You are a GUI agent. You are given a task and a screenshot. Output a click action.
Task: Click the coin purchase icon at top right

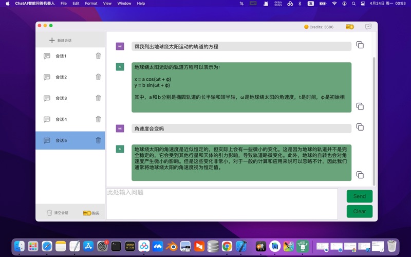[x=350, y=27]
